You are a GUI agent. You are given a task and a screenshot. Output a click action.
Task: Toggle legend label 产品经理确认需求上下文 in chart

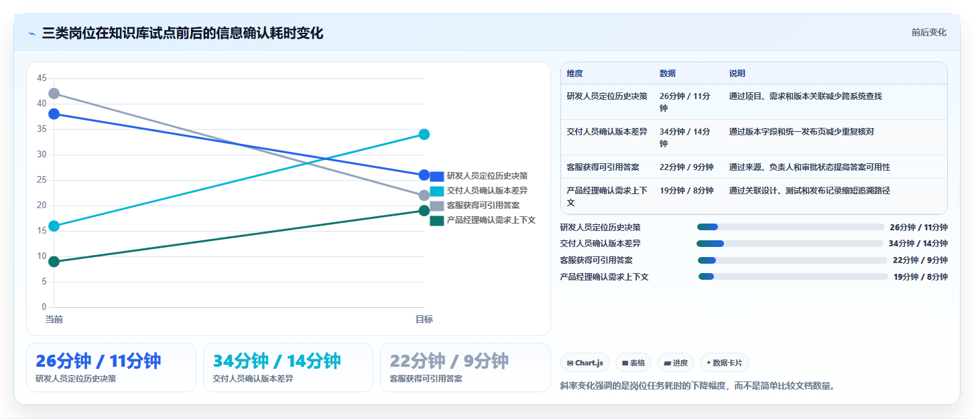[x=491, y=220]
